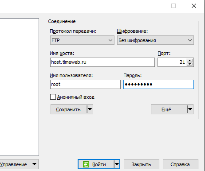Close the login window
The height and width of the screenshot is (171, 205).
coord(194,6)
